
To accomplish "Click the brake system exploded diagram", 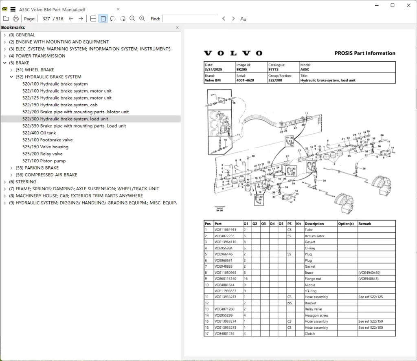I will pos(299,151).
